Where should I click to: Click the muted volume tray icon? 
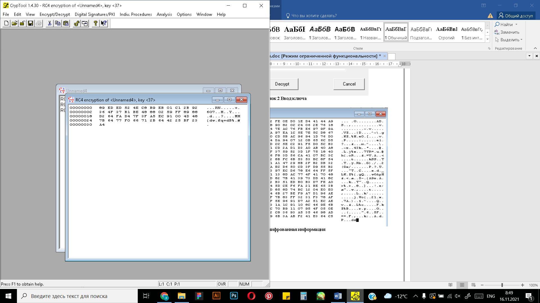click(x=458, y=296)
